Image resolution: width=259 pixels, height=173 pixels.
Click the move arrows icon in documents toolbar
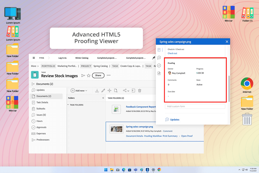109,90
